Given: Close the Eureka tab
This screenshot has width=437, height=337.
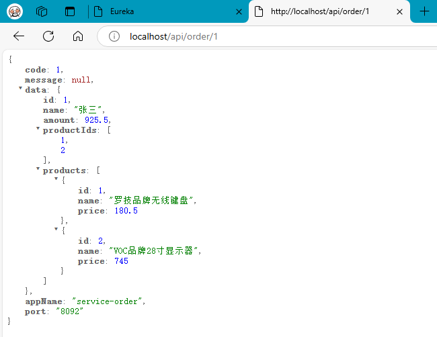Looking at the screenshot, I should click(238, 12).
